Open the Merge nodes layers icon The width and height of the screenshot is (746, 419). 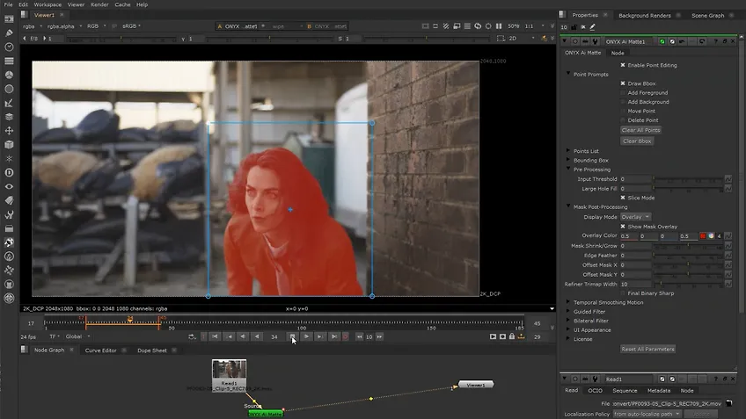pyautogui.click(x=9, y=117)
